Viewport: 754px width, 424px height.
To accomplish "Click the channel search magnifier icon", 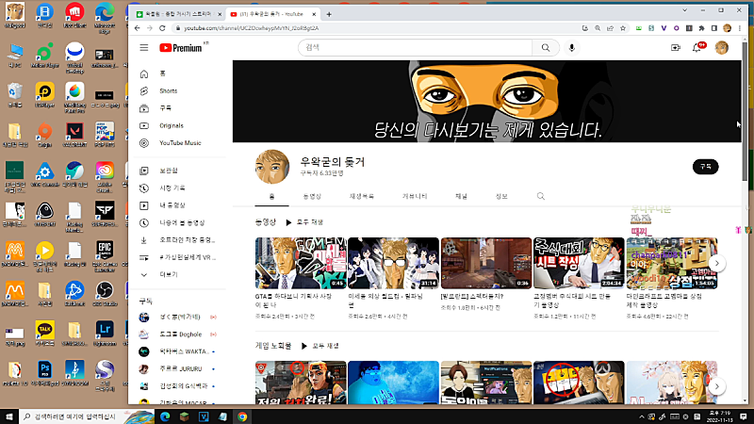I will tap(541, 196).
